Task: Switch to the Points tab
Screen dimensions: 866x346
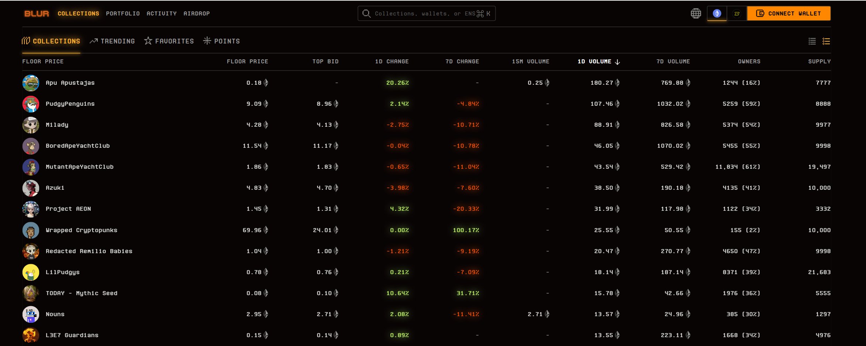Action: (x=221, y=41)
